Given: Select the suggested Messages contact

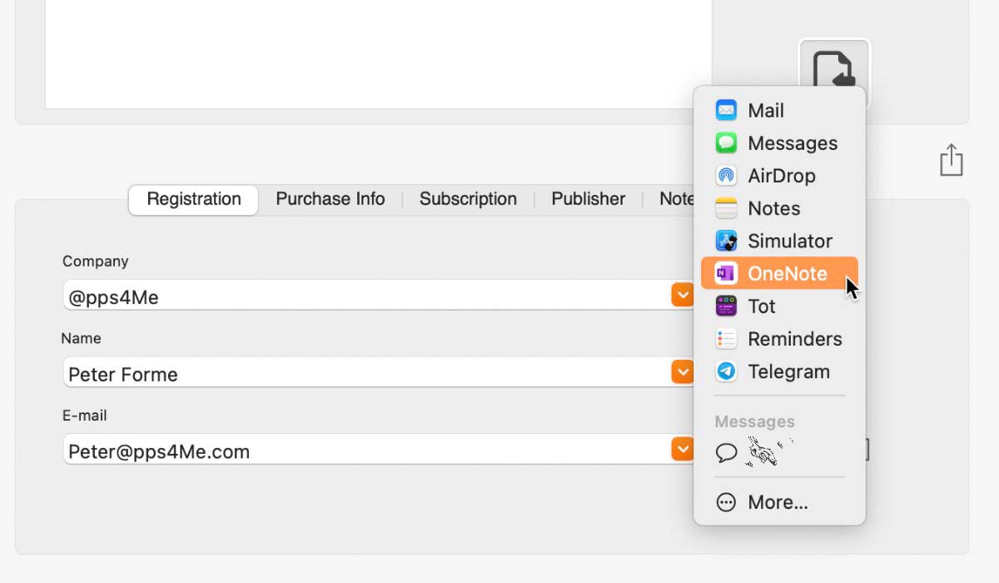Looking at the screenshot, I should click(779, 452).
